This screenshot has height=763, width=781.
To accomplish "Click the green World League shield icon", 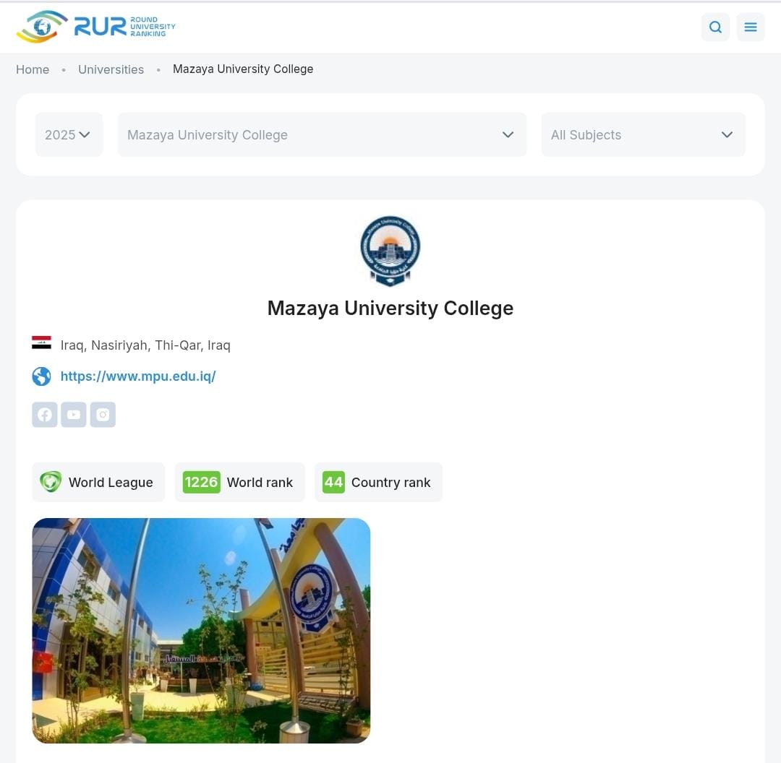I will [x=51, y=482].
